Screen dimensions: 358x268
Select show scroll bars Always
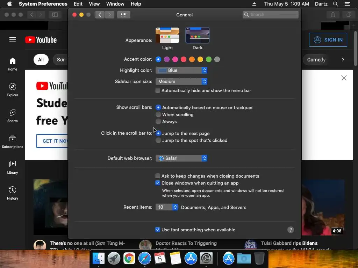tap(158, 121)
